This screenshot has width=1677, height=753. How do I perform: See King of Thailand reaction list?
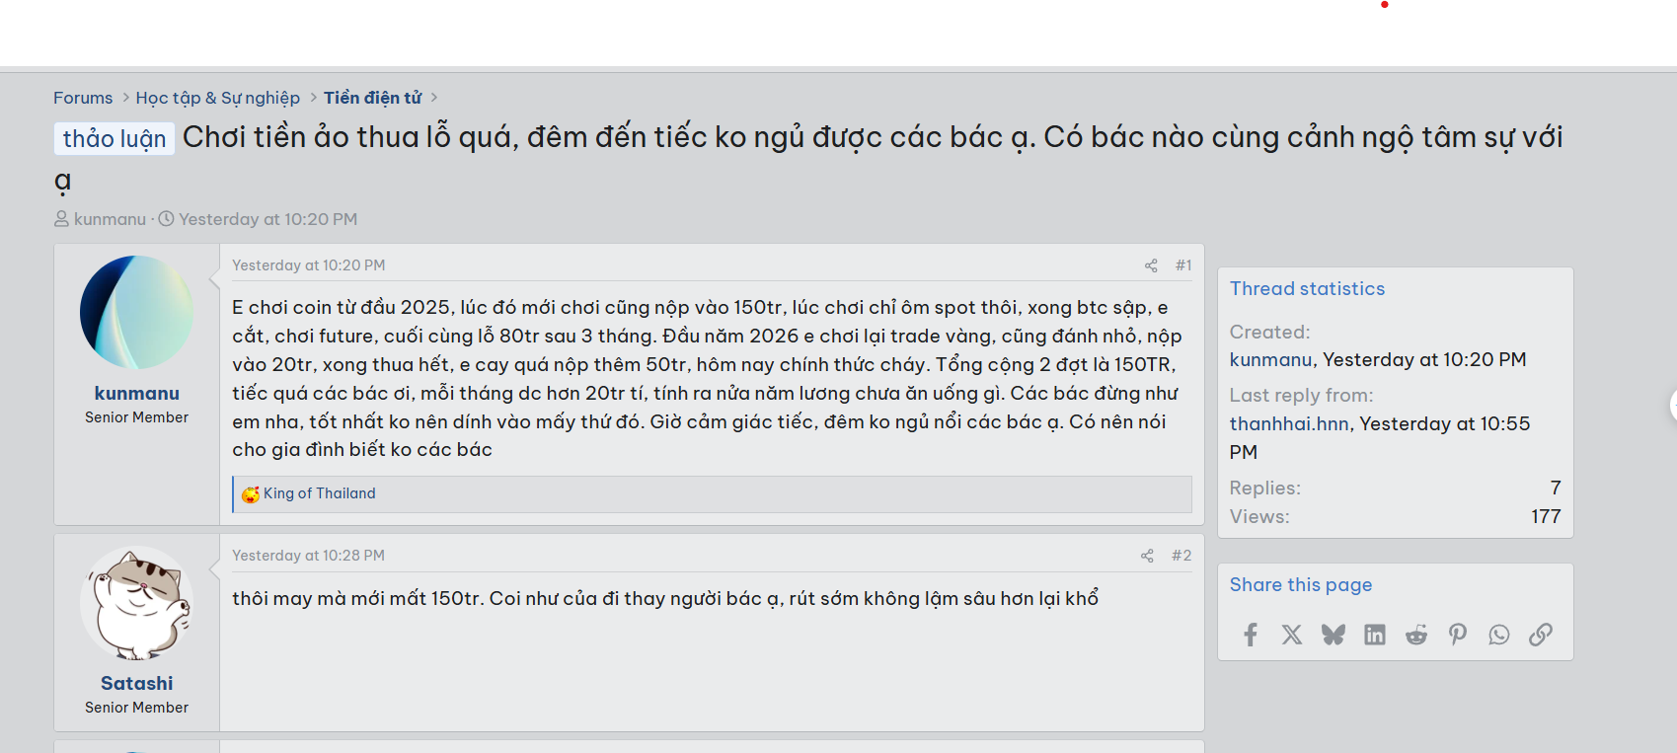(x=319, y=493)
